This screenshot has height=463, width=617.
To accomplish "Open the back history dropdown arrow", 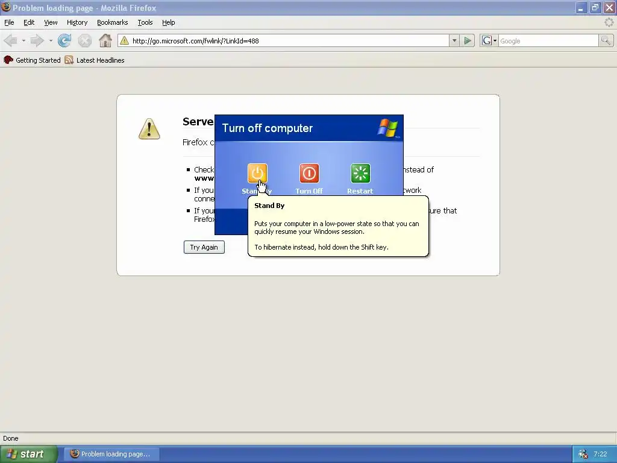I will point(23,40).
